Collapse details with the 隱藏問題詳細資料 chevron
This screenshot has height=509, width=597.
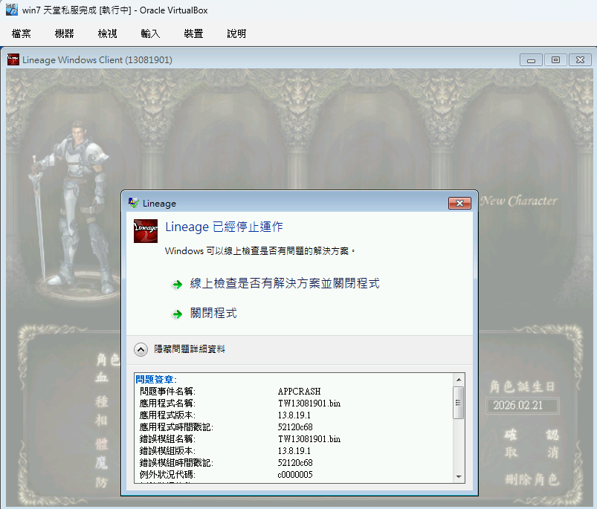click(x=141, y=349)
